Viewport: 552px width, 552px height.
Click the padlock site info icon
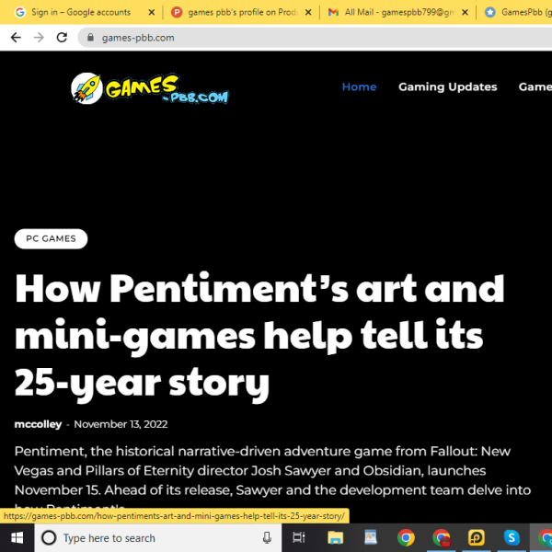pyautogui.click(x=89, y=38)
